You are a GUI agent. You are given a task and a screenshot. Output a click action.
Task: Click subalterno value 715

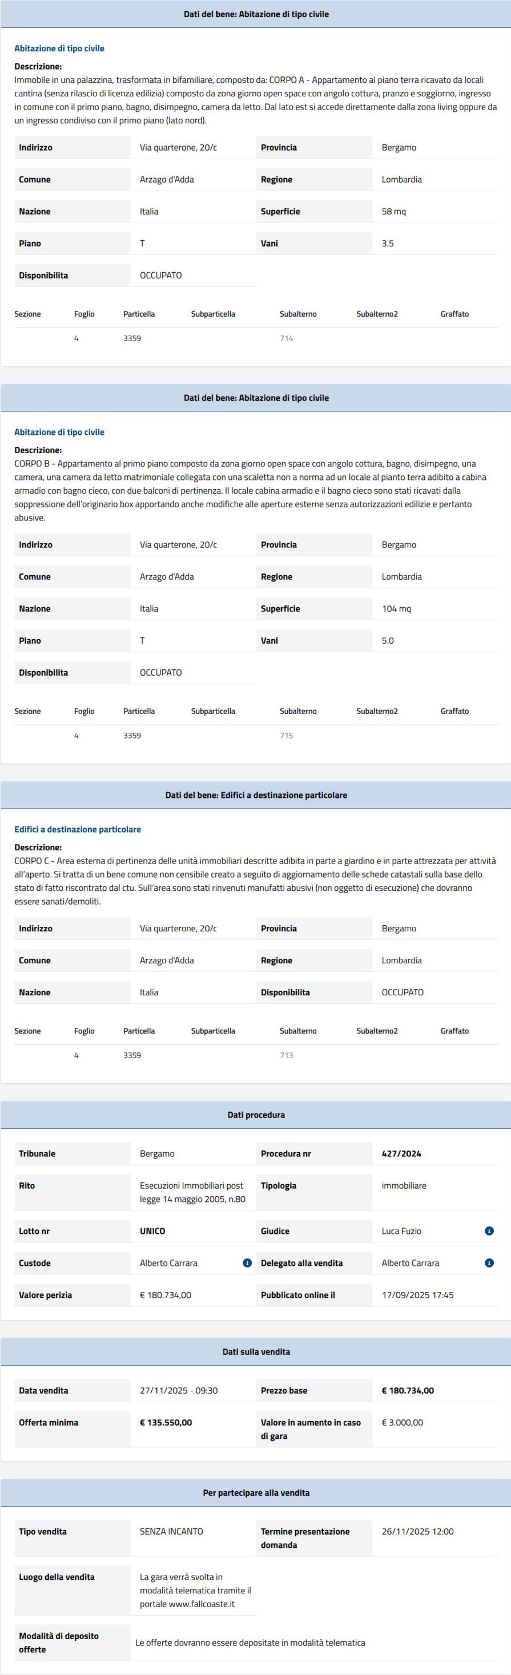click(286, 736)
